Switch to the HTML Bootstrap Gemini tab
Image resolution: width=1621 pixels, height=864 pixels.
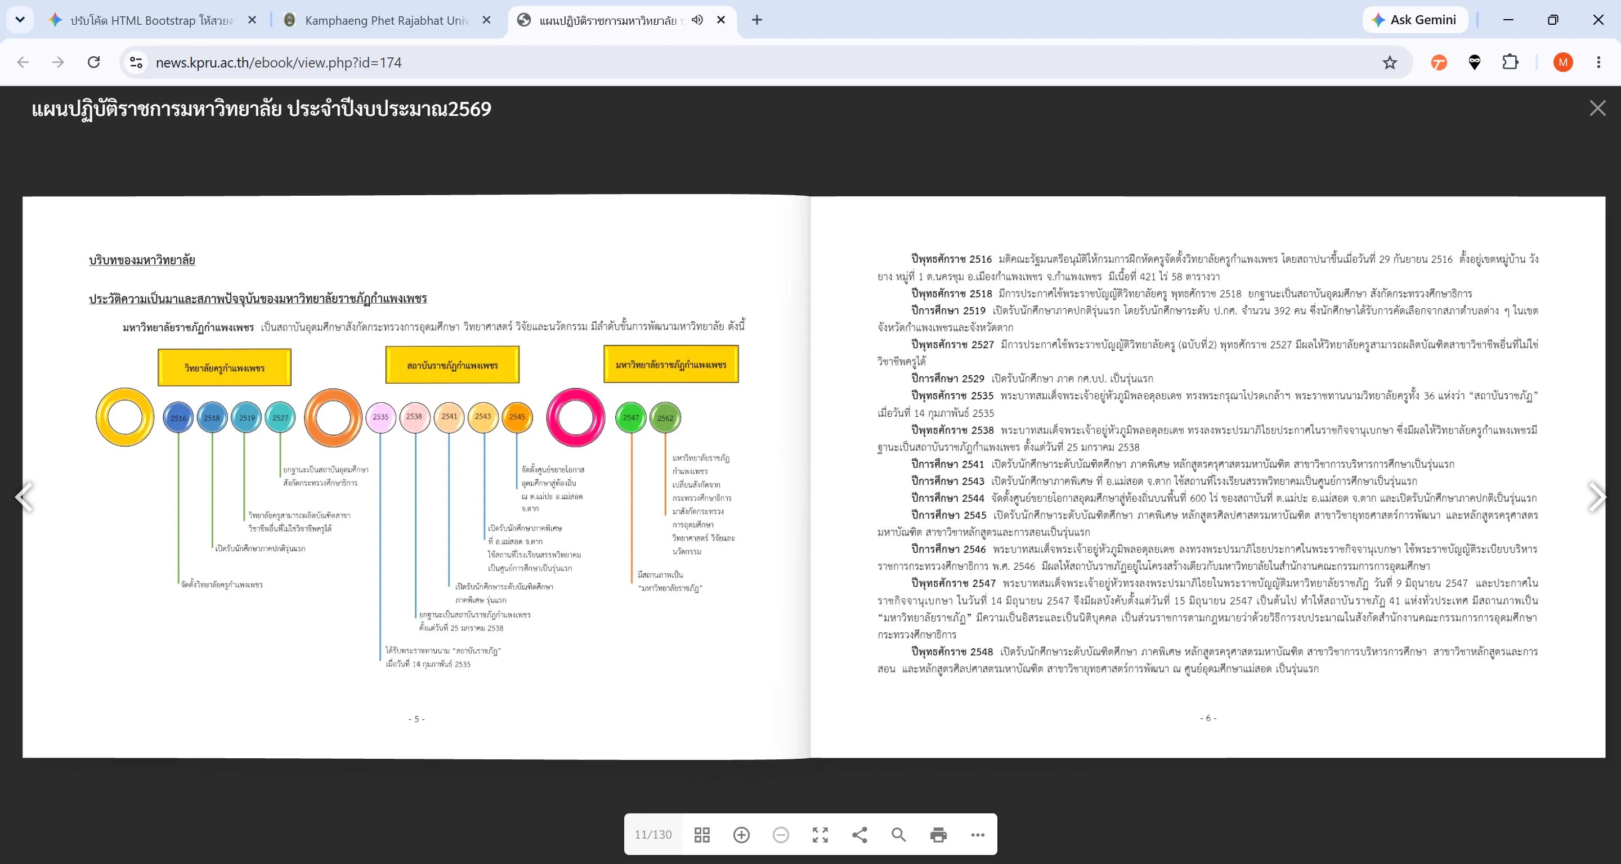point(151,20)
